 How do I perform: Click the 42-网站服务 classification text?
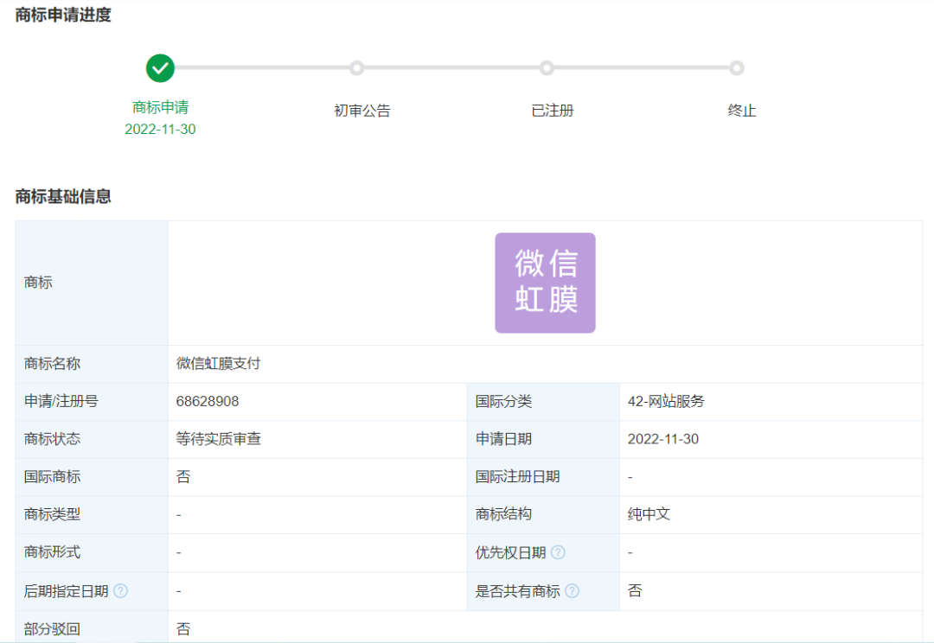[666, 402]
